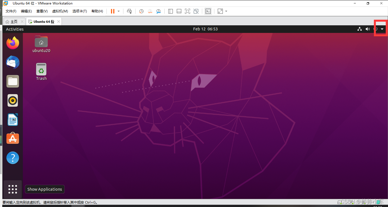Open the Activities overview
Image resolution: width=388 pixels, height=207 pixels.
15,29
